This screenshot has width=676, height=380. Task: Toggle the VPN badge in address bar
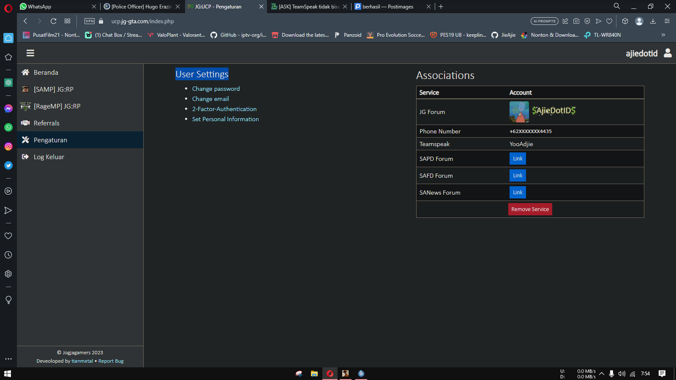point(89,21)
